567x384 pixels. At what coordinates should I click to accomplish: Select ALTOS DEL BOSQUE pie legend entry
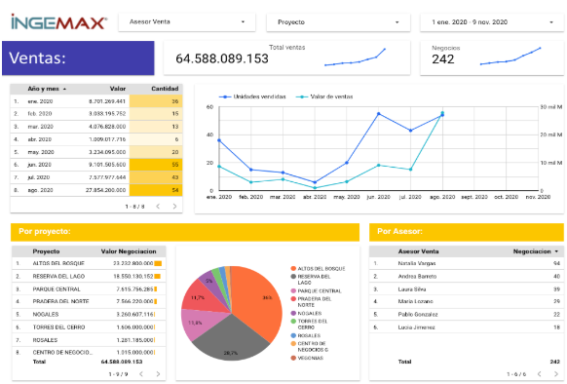tap(318, 269)
